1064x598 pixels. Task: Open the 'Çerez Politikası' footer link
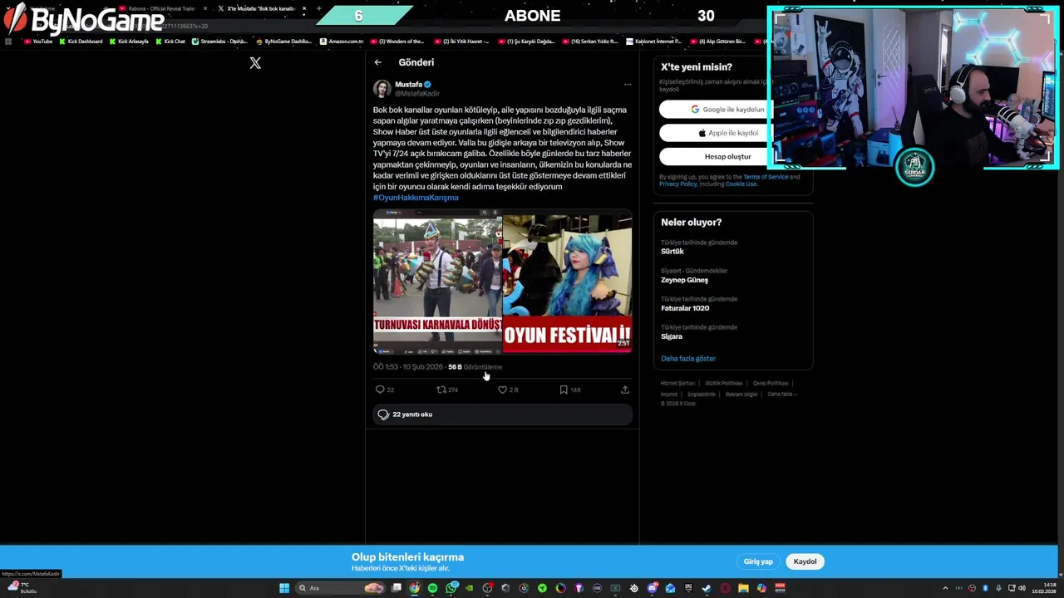(771, 383)
